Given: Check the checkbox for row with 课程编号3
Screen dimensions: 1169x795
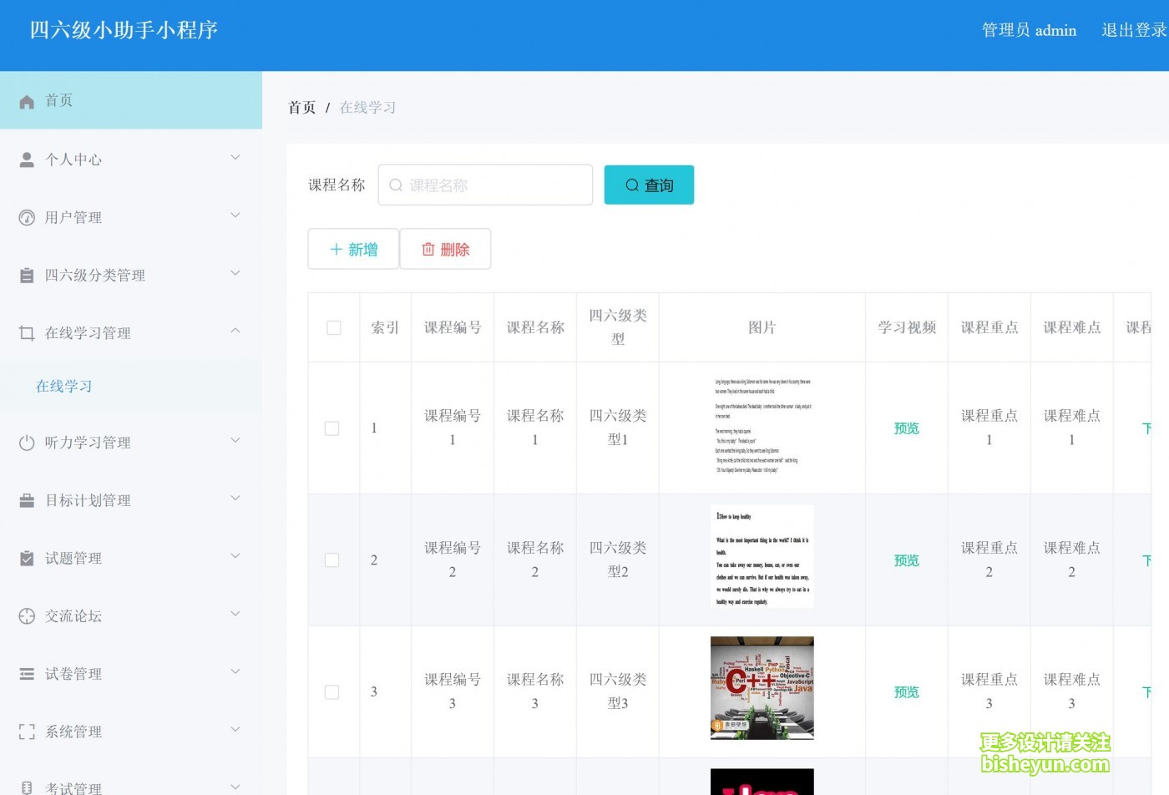Looking at the screenshot, I should click(x=332, y=691).
